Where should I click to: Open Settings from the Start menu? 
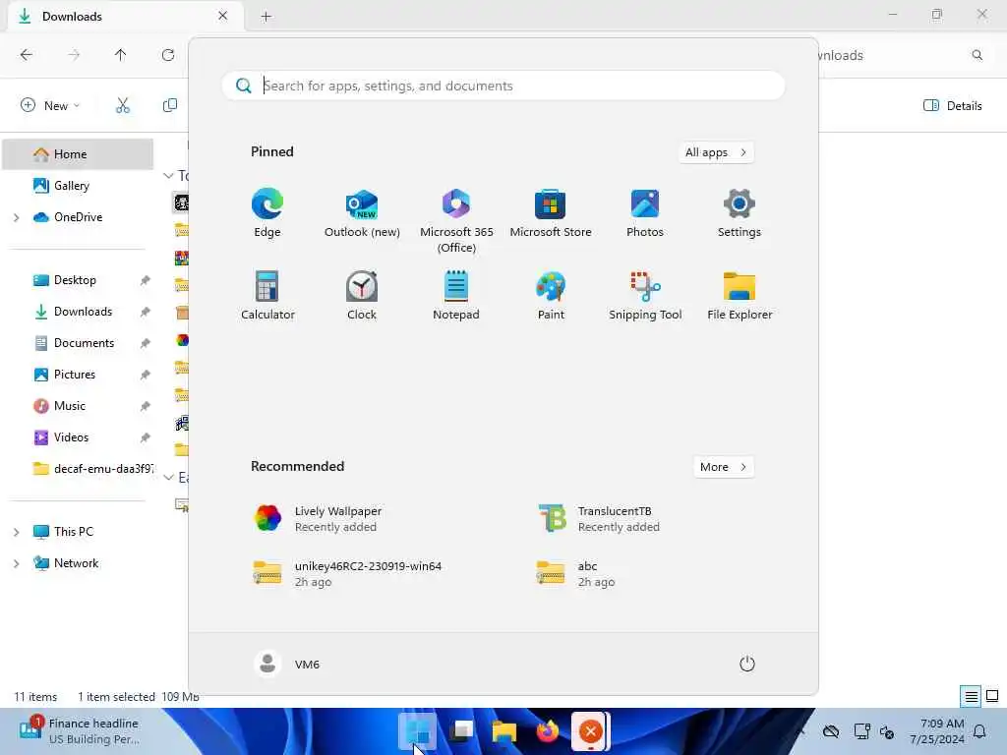click(x=740, y=213)
